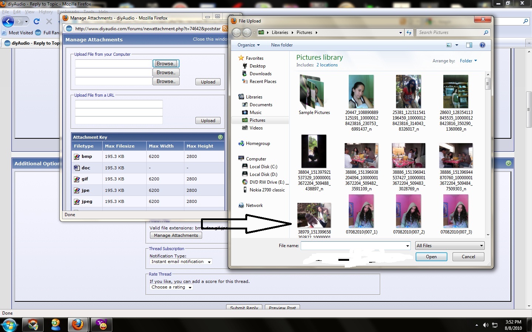Click refresh icon beside File Upload address bar
The width and height of the screenshot is (532, 332).
(409, 32)
